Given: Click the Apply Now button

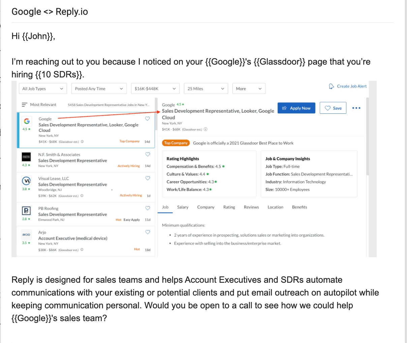Looking at the screenshot, I should [296, 108].
